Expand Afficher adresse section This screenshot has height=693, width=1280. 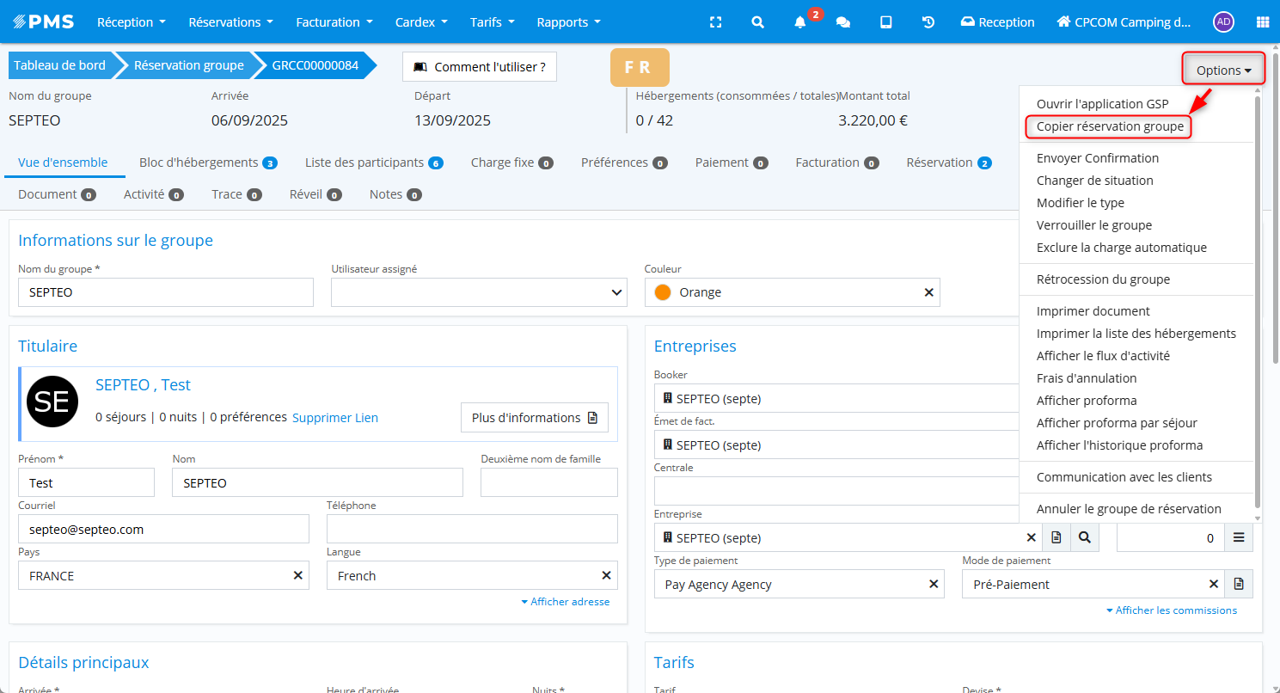point(566,602)
